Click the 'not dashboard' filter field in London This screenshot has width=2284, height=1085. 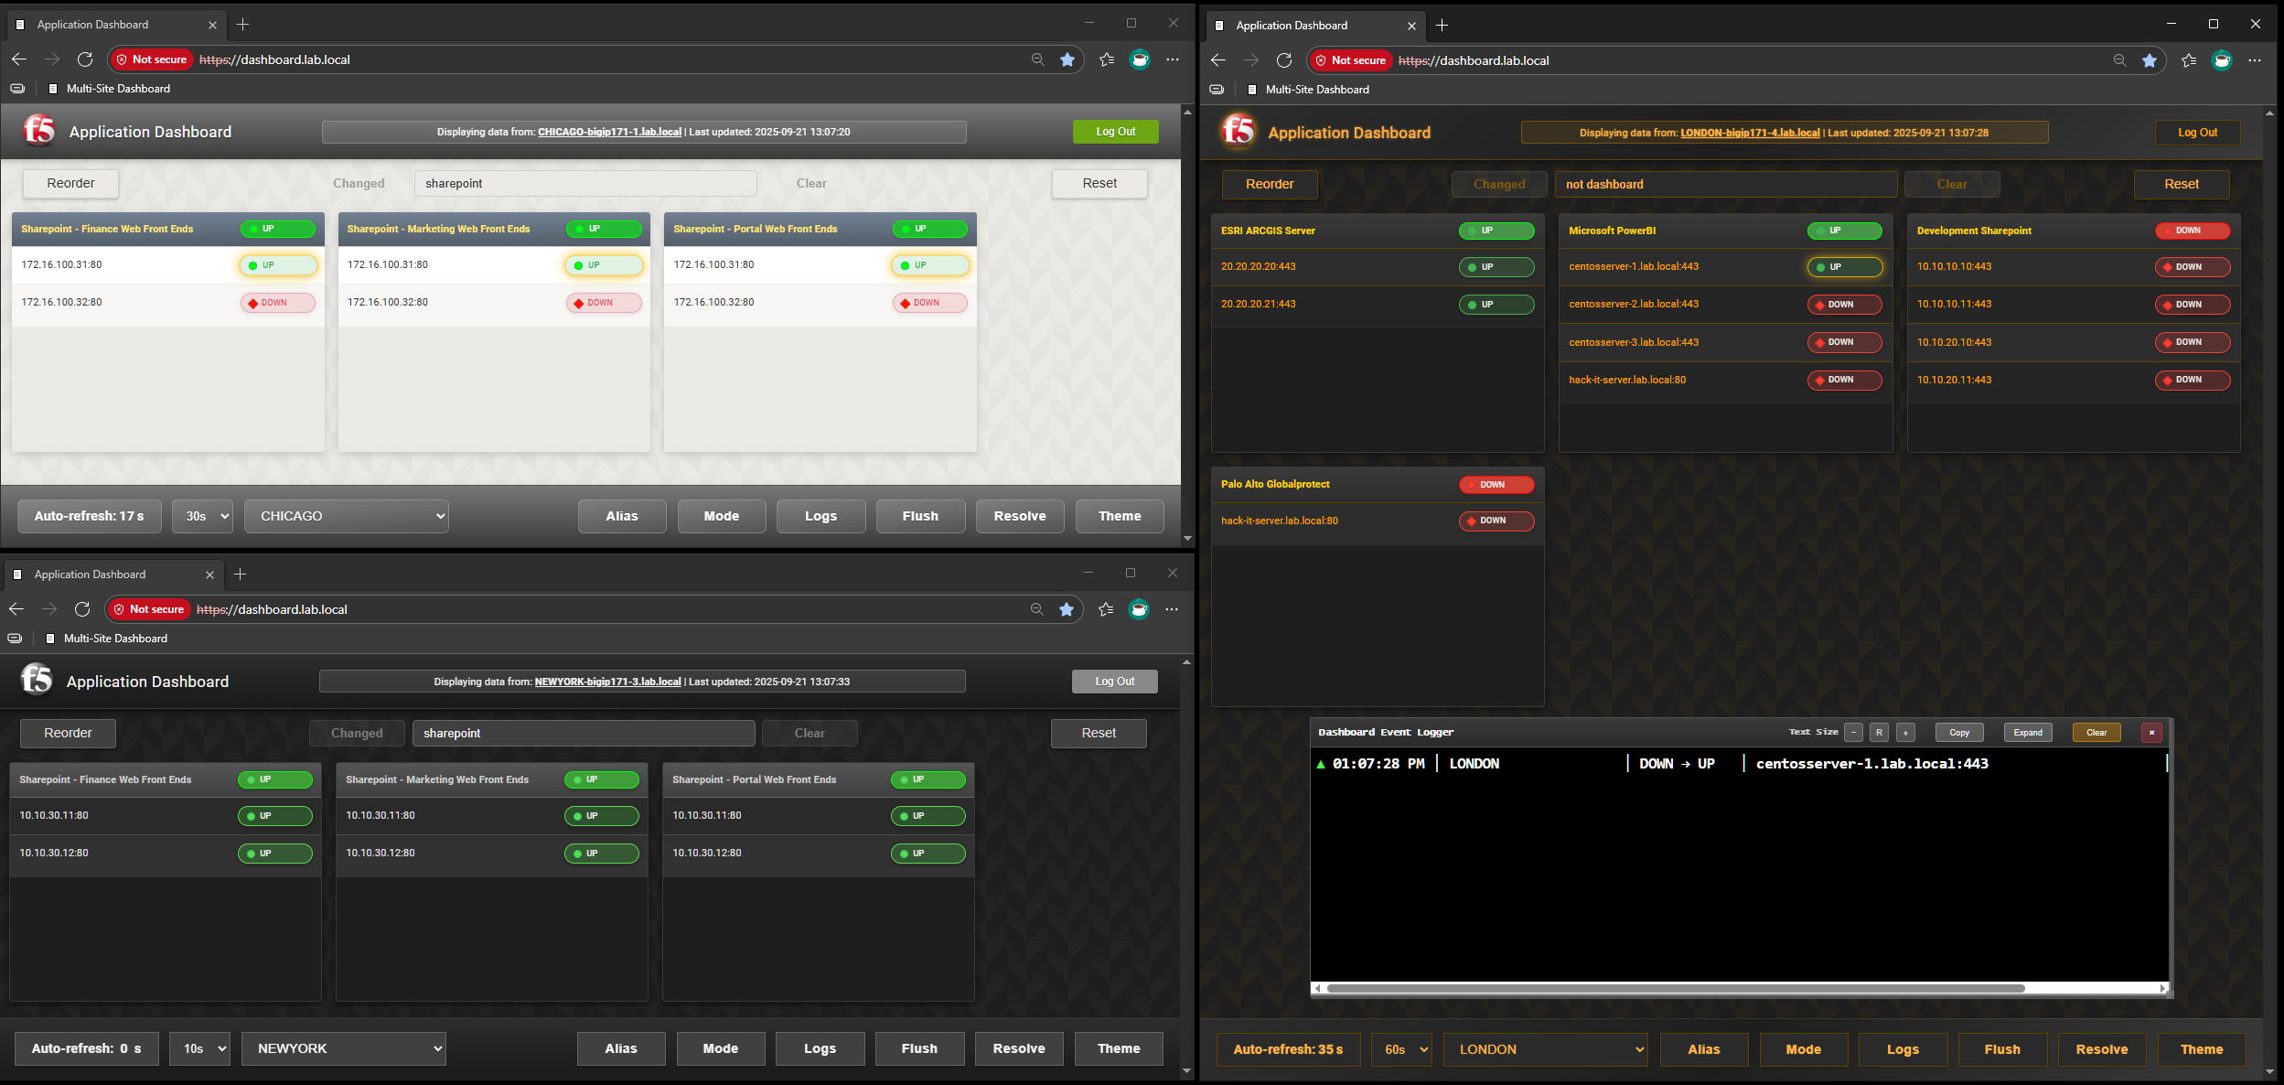click(1726, 184)
